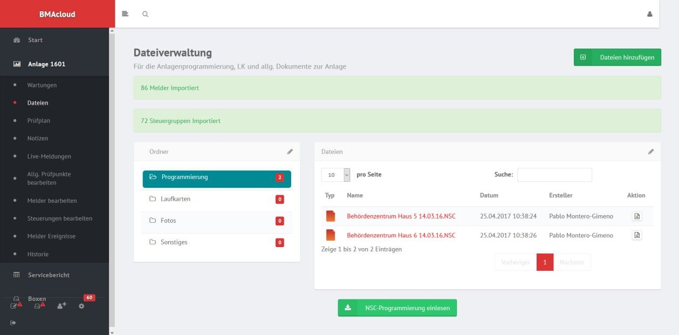
Task: Open Melder Ereignisse
Action: click(51, 236)
